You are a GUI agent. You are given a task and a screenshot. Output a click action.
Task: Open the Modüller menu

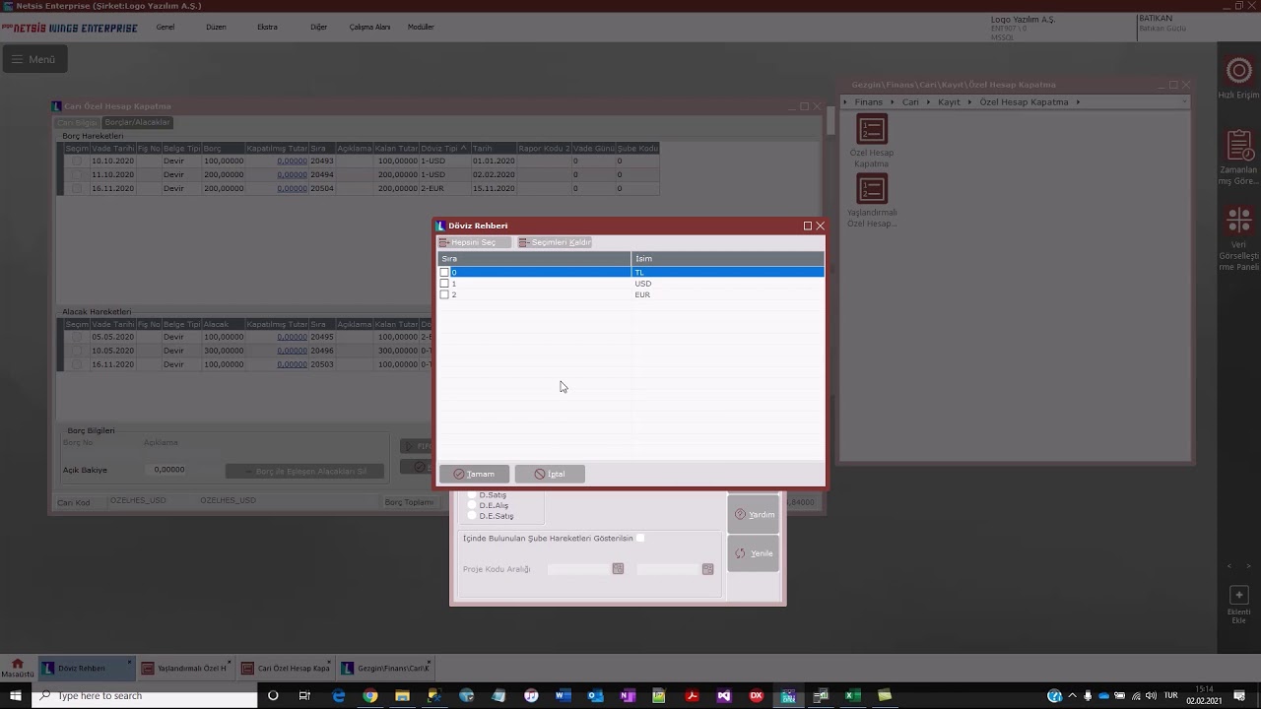(x=421, y=27)
